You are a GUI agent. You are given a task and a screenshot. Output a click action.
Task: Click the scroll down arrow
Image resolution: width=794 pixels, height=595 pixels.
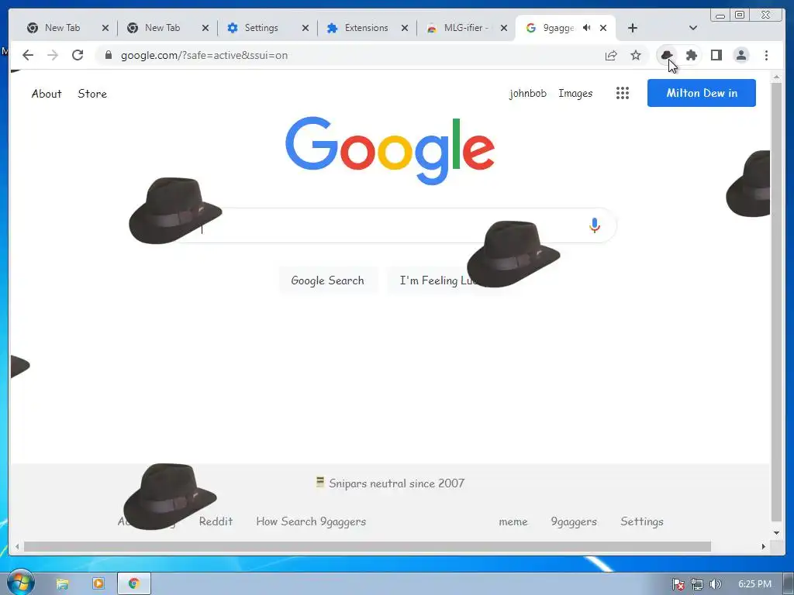tap(776, 533)
